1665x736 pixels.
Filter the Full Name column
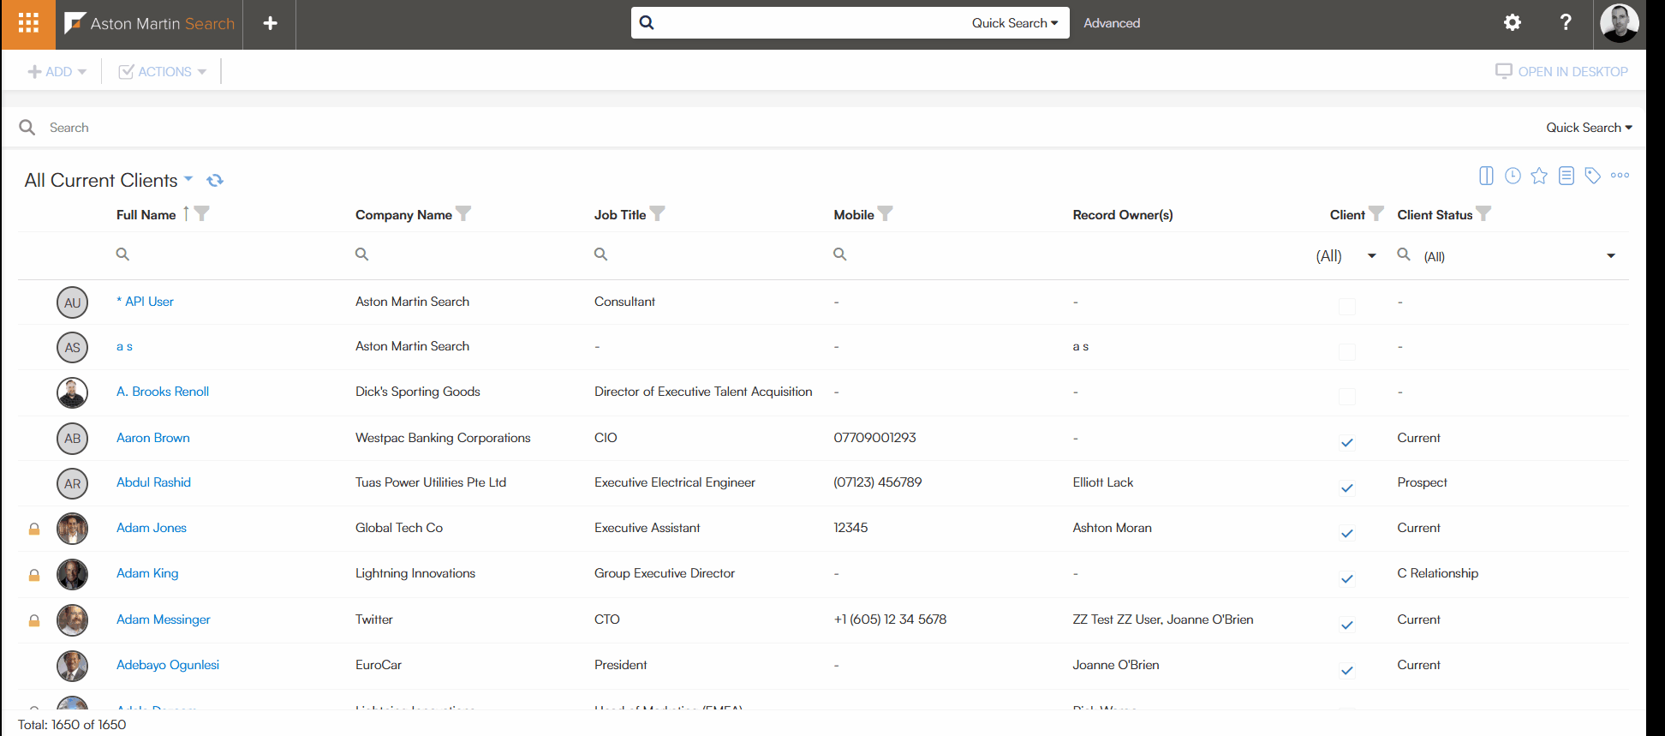coord(201,213)
